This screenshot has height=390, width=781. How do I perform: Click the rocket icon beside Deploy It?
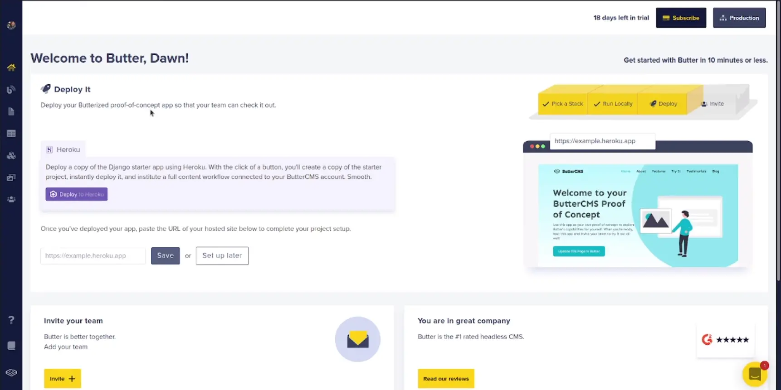point(46,89)
